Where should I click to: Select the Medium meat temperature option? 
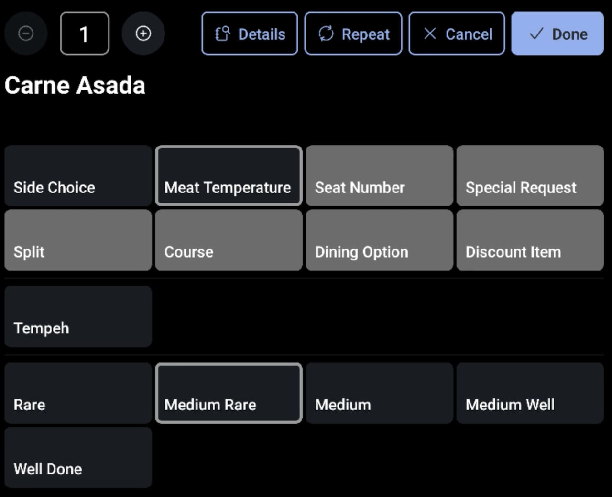pyautogui.click(x=379, y=393)
